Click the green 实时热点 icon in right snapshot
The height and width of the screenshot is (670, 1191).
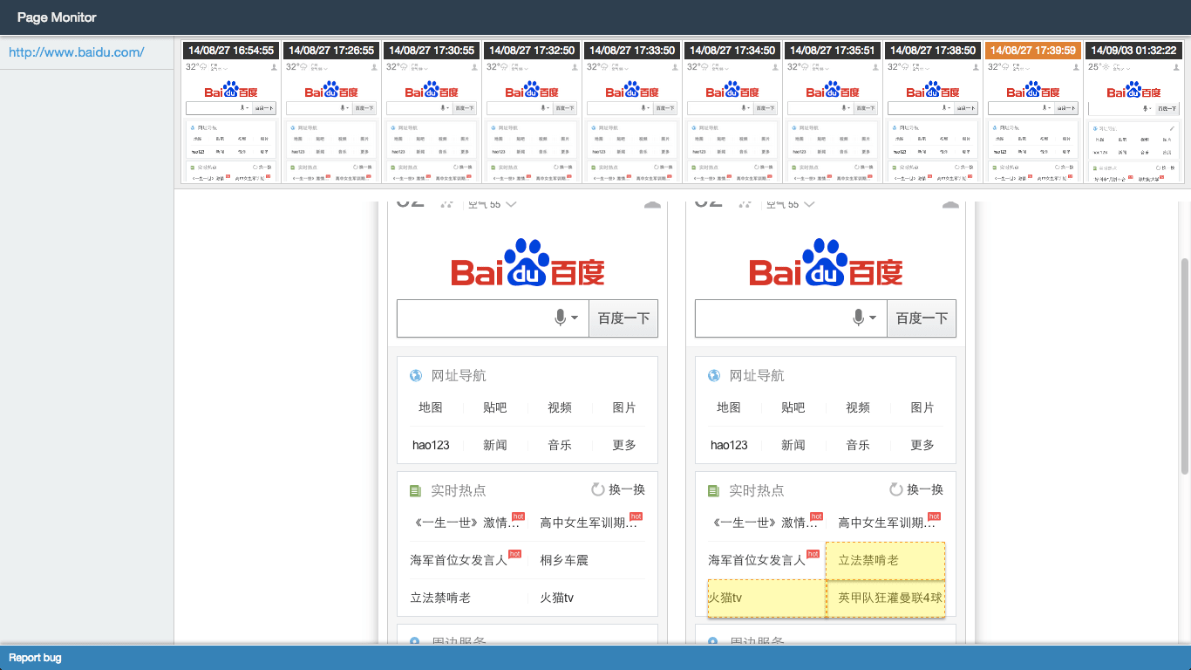coord(714,491)
